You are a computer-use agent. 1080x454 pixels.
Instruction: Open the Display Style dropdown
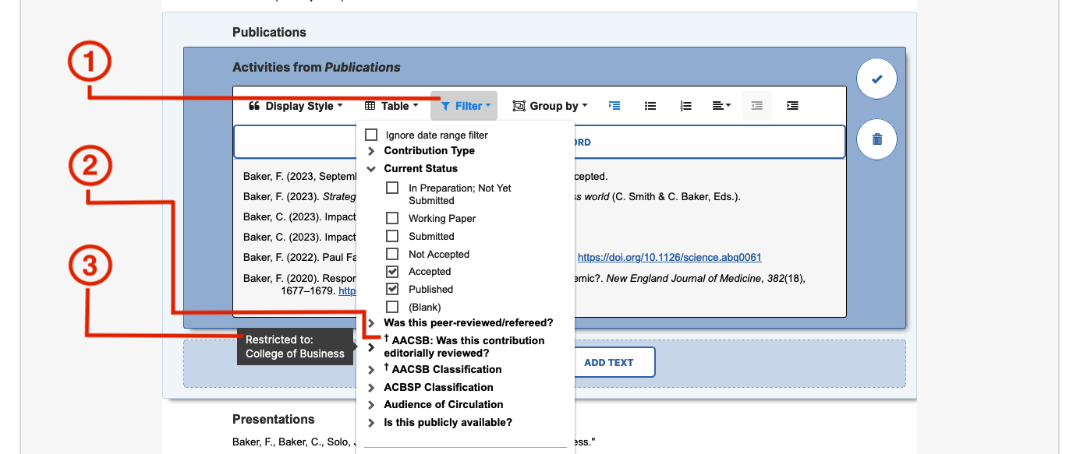(296, 106)
